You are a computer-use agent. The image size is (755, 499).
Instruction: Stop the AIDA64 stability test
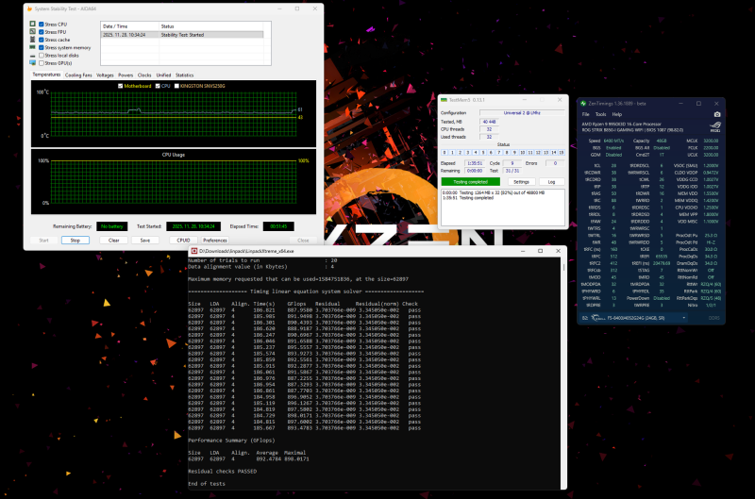point(75,241)
